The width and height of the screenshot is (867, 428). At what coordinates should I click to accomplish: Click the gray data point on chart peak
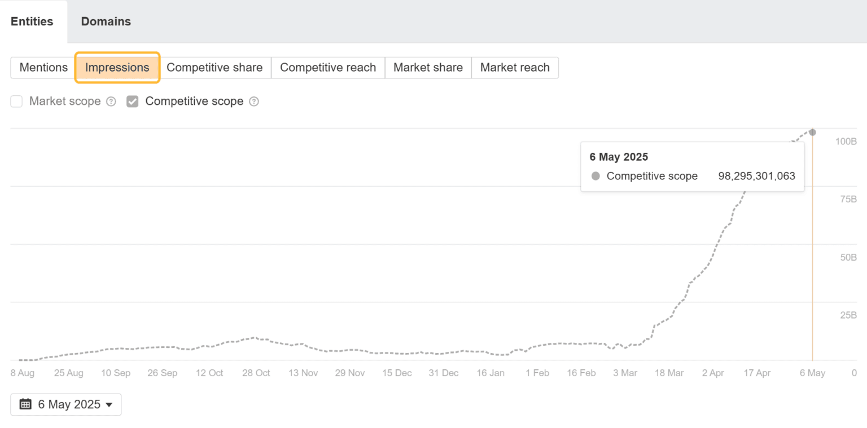[812, 132]
